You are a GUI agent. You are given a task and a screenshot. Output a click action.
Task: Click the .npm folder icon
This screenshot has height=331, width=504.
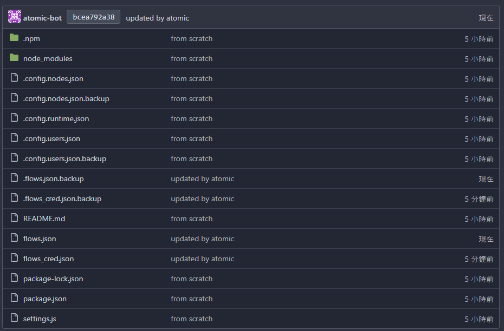(14, 38)
